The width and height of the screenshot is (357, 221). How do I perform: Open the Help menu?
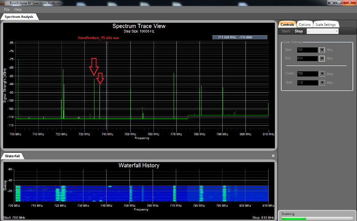18,9
